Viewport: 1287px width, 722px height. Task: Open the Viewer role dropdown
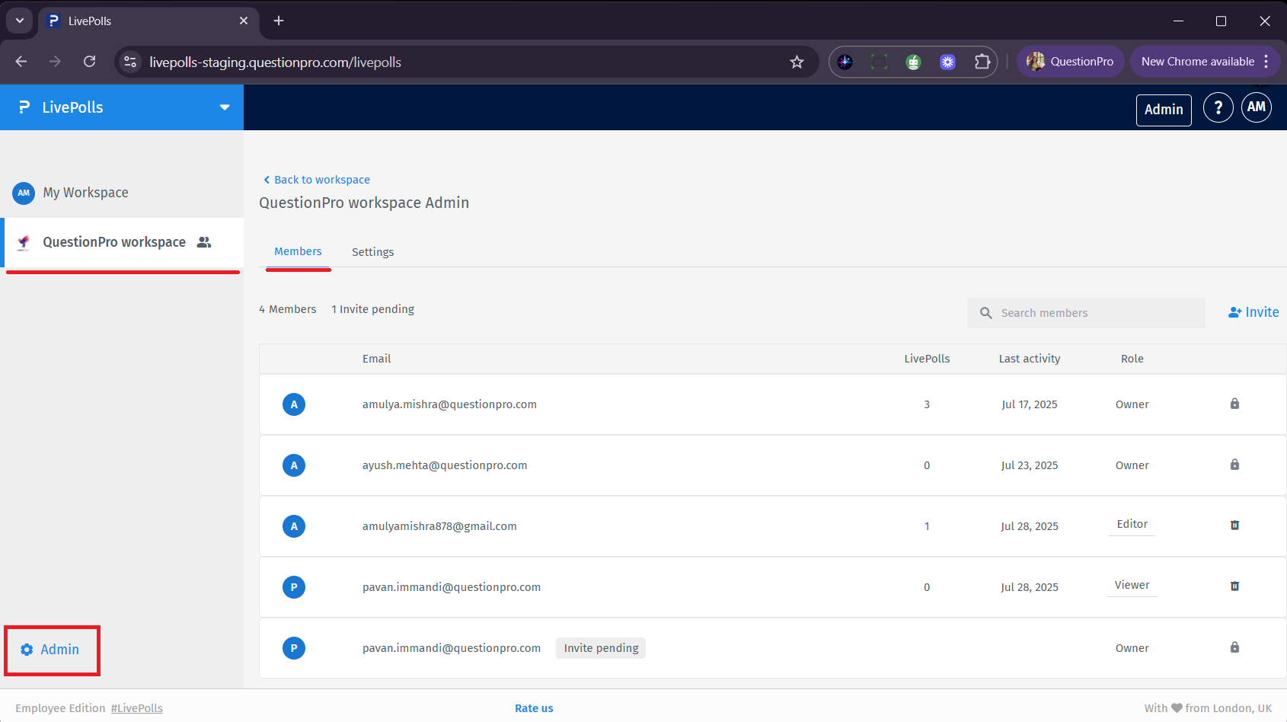(x=1132, y=586)
